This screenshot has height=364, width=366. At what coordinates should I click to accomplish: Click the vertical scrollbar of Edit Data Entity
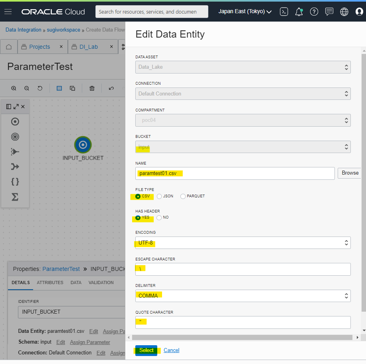point(364,183)
